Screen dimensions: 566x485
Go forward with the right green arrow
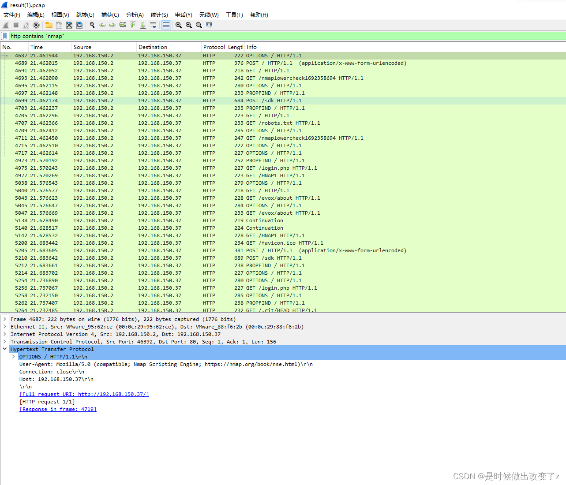tap(112, 25)
